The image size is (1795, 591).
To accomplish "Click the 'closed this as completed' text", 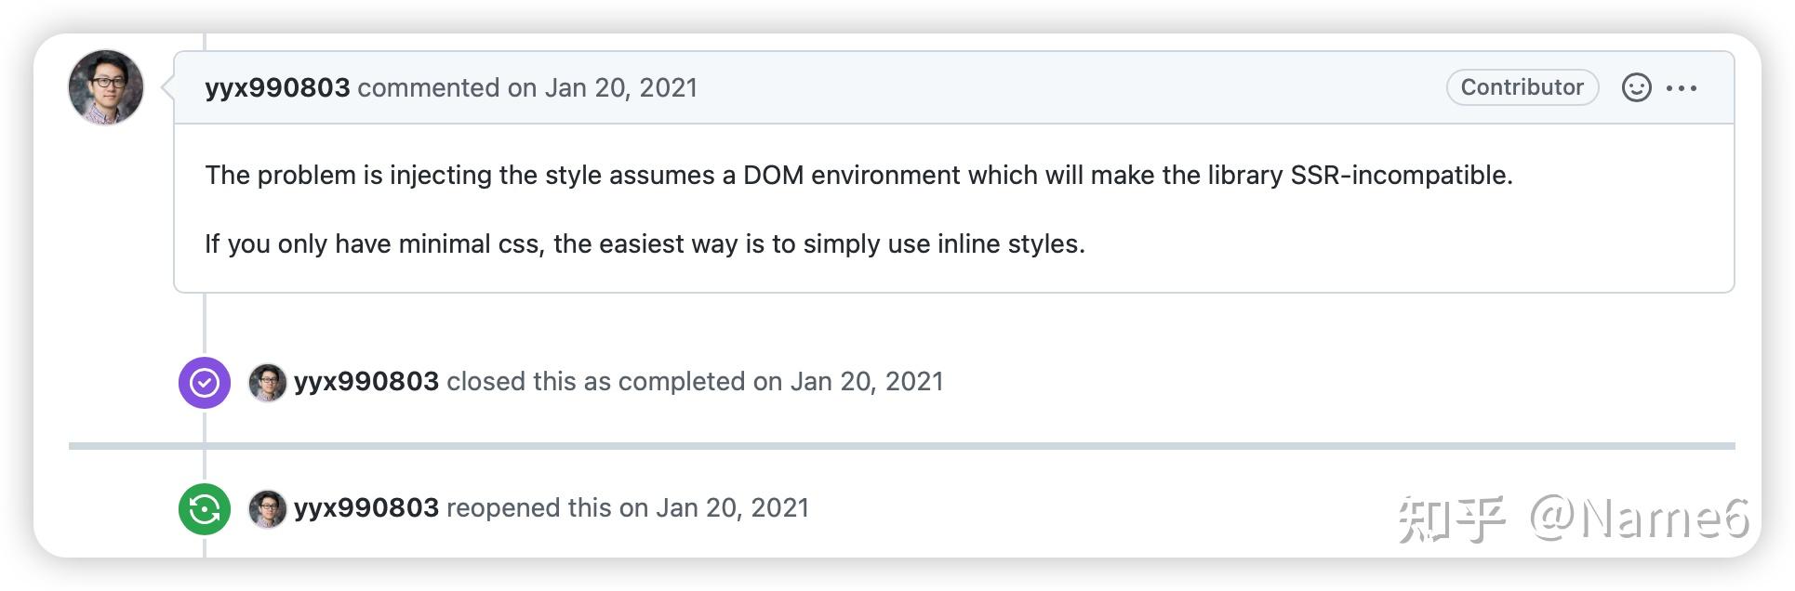I will [x=596, y=382].
